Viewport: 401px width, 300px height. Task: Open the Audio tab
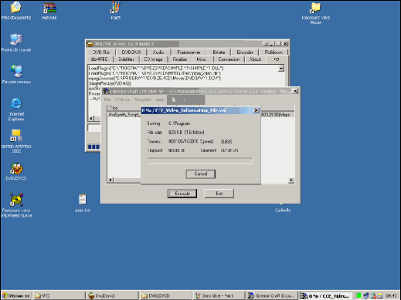tap(158, 52)
